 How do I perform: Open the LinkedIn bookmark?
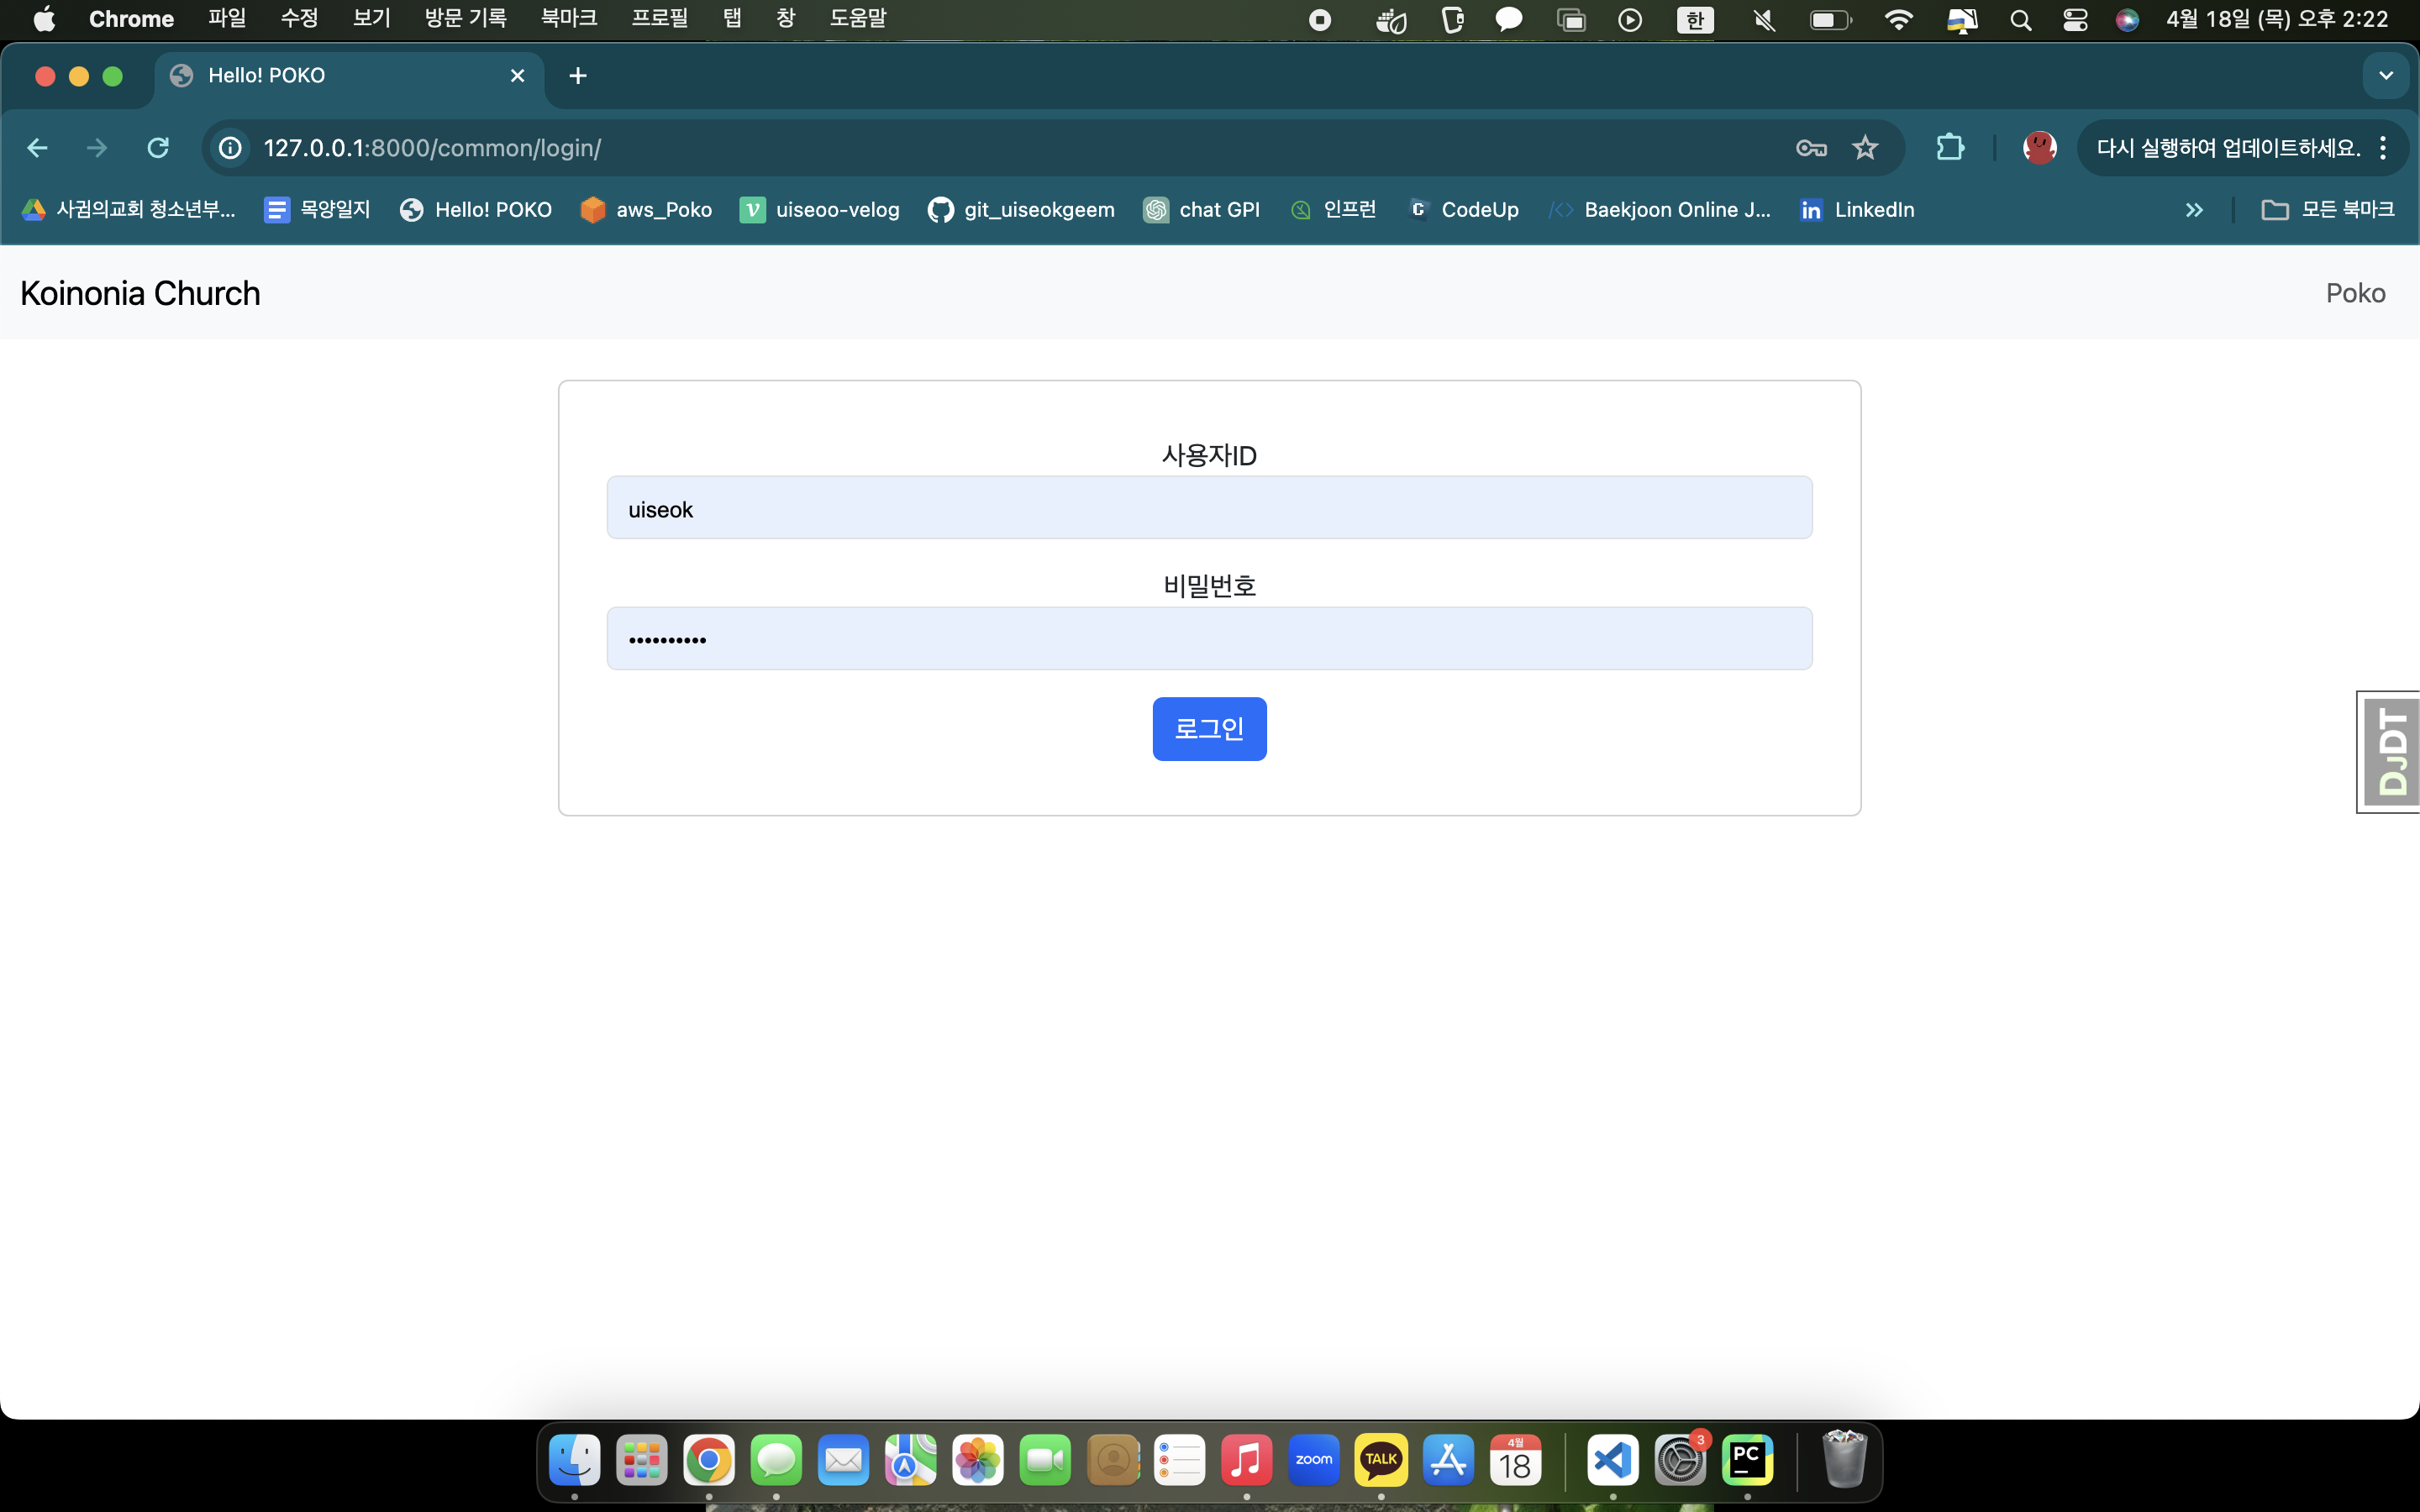click(1857, 210)
